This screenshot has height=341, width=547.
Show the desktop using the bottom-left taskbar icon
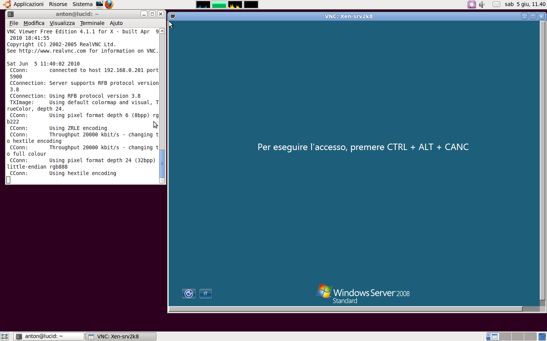pyautogui.click(x=5, y=336)
